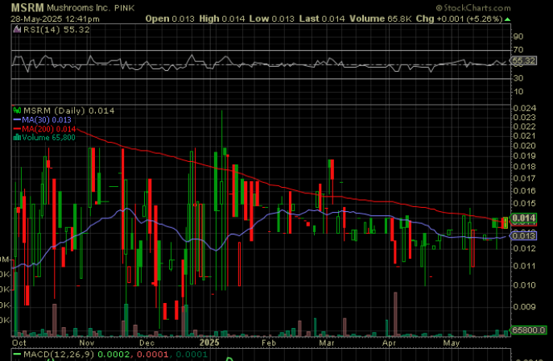Viewport: 553px width, 361px height.
Task: Click the 90 level on the RSI axis
Action: pyautogui.click(x=518, y=36)
